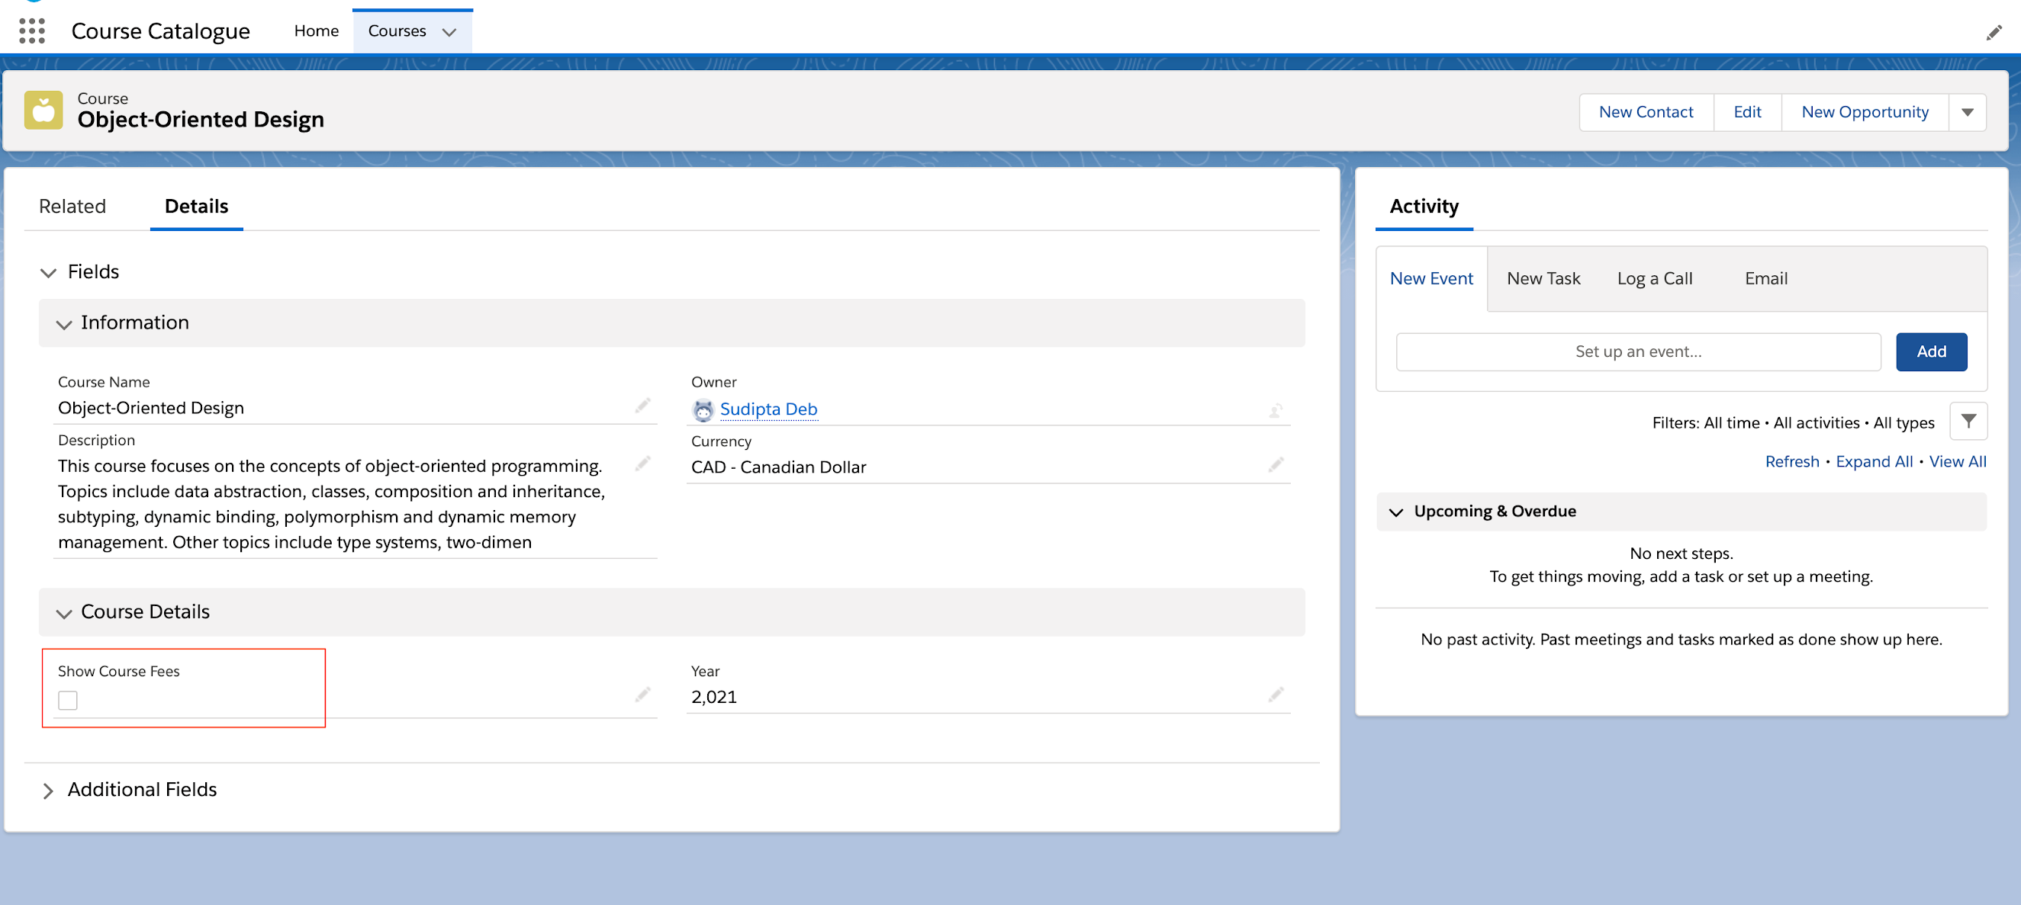Click the Course apple record icon
2021x905 pixels.
tap(43, 110)
